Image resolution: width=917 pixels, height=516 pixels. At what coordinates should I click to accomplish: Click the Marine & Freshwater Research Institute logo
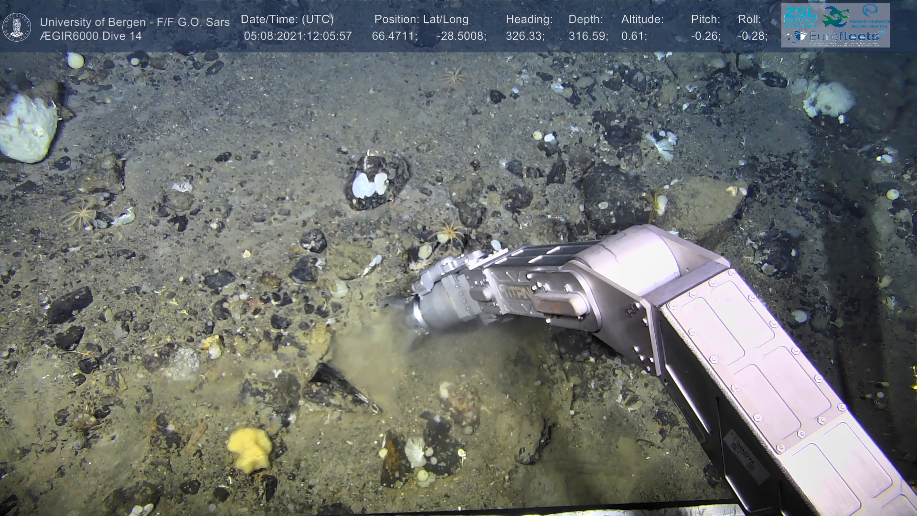pos(870,16)
